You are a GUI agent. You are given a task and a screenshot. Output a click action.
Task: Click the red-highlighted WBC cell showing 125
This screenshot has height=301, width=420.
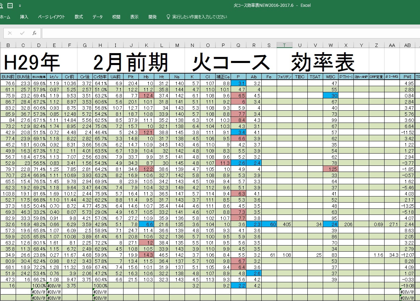pyautogui.click(x=331, y=169)
